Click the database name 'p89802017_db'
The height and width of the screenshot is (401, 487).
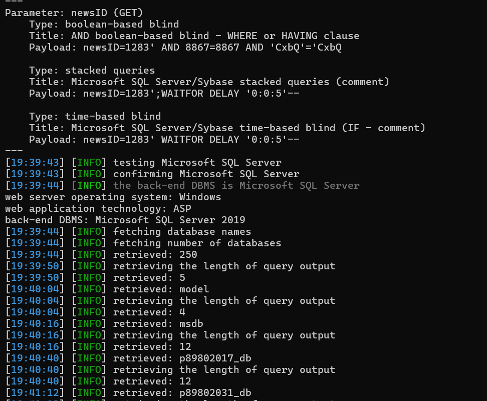[x=215, y=358]
